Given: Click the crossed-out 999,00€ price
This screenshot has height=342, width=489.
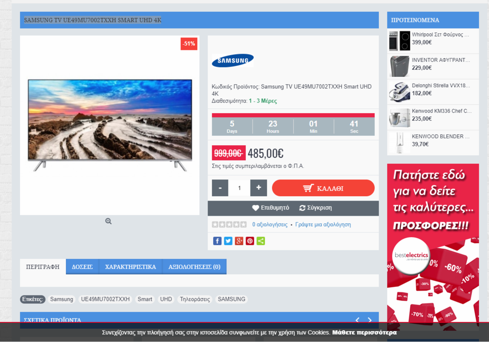Looking at the screenshot, I should (x=228, y=153).
